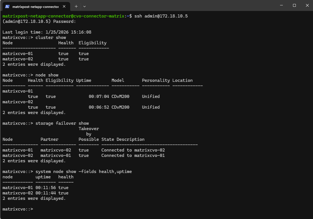Click the 'node show' command line
The width and height of the screenshot is (313, 219).
coord(47,75)
